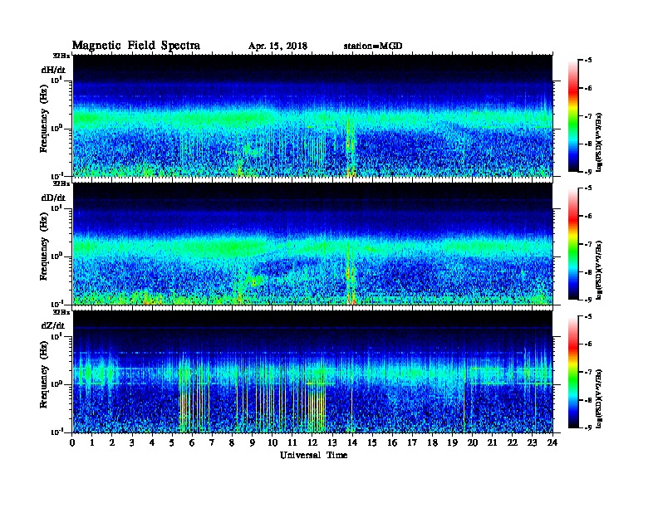
Task: Click the color scale bar beside dH/dt
Action: pos(573,115)
